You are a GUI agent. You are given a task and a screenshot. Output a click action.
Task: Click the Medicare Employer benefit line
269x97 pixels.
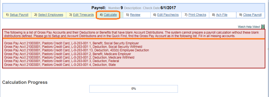pos(68,54)
